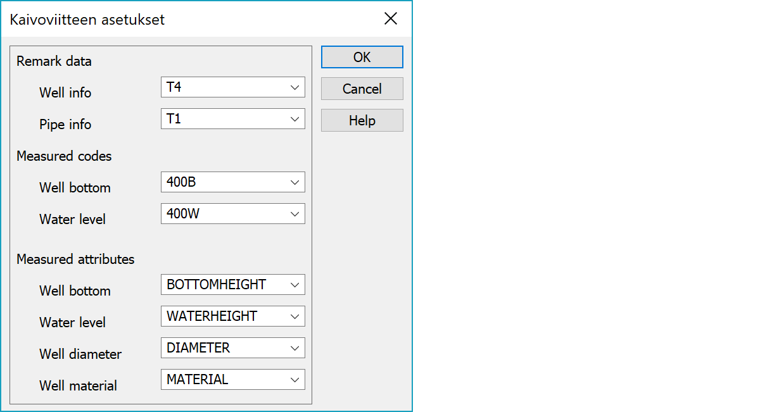760x412 pixels.
Task: Click the arrow next to WATERHEIGHT
Action: coord(294,316)
